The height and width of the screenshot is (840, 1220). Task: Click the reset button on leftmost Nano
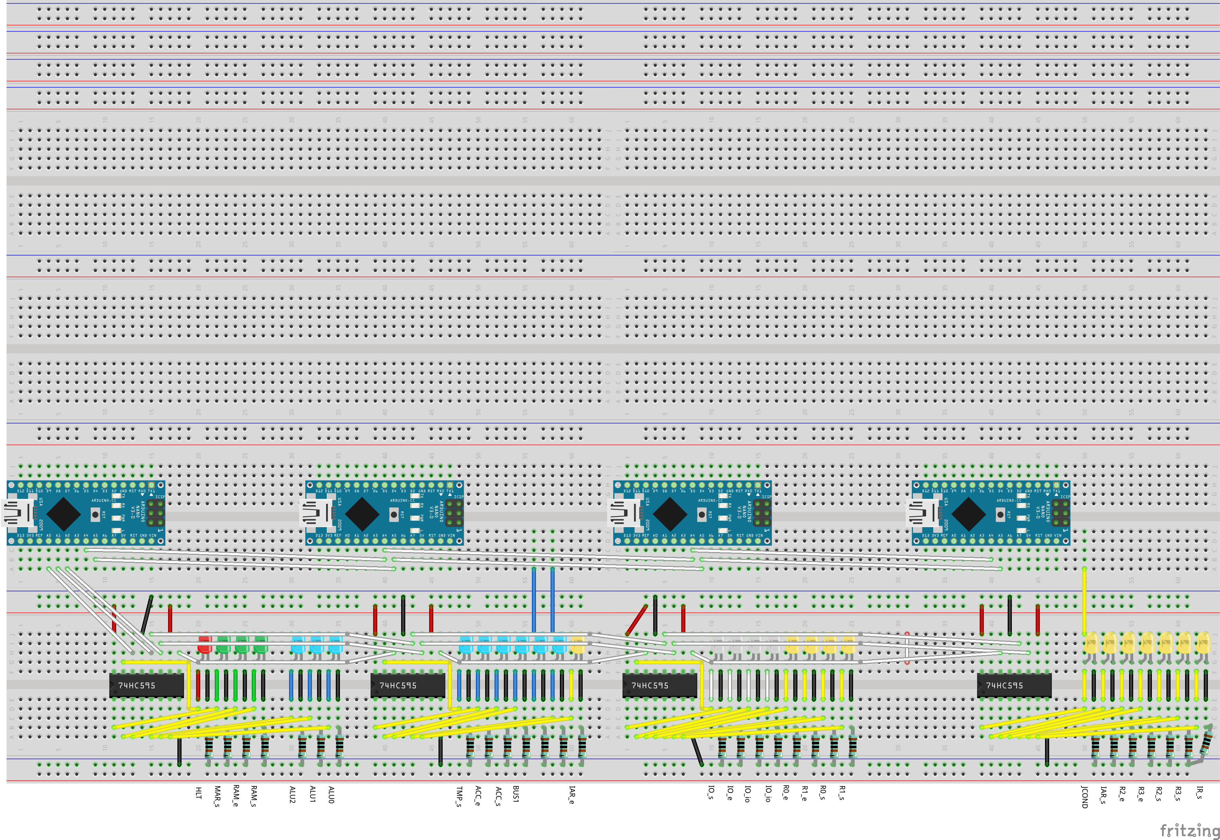point(95,514)
